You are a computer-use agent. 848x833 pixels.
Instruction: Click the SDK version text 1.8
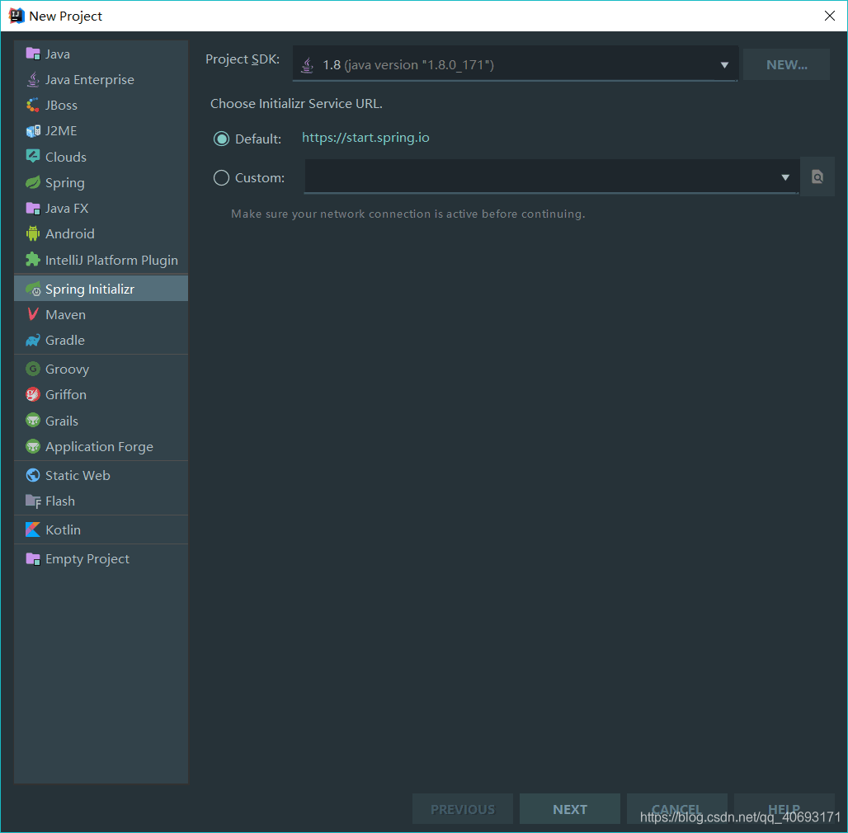[x=332, y=65]
